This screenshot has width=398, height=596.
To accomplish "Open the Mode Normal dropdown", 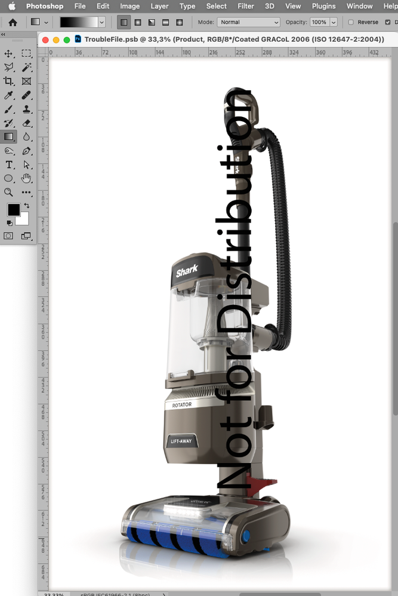I will [249, 22].
